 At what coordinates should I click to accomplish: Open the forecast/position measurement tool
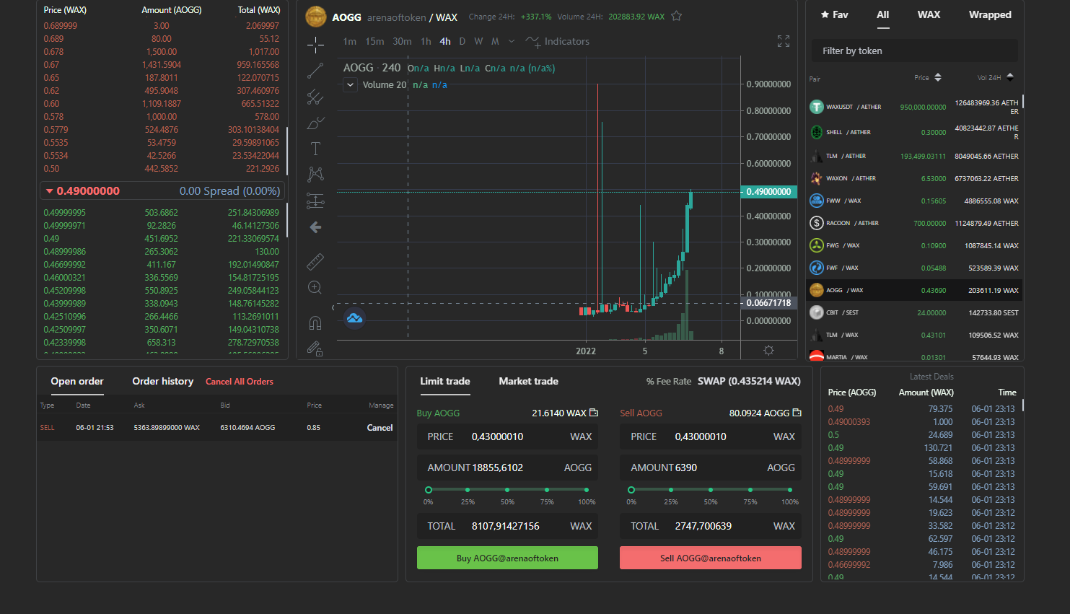315,201
